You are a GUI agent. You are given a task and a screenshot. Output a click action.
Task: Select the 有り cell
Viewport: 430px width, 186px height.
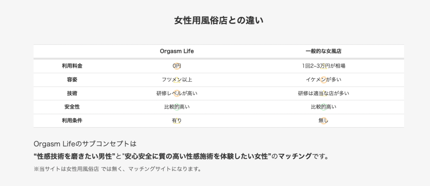pyautogui.click(x=177, y=121)
